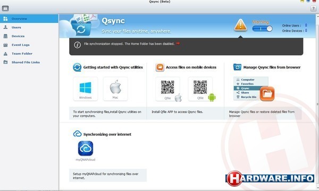Click the Qsync entry in browser preview
This screenshot has width=319, height=191.
247,88
